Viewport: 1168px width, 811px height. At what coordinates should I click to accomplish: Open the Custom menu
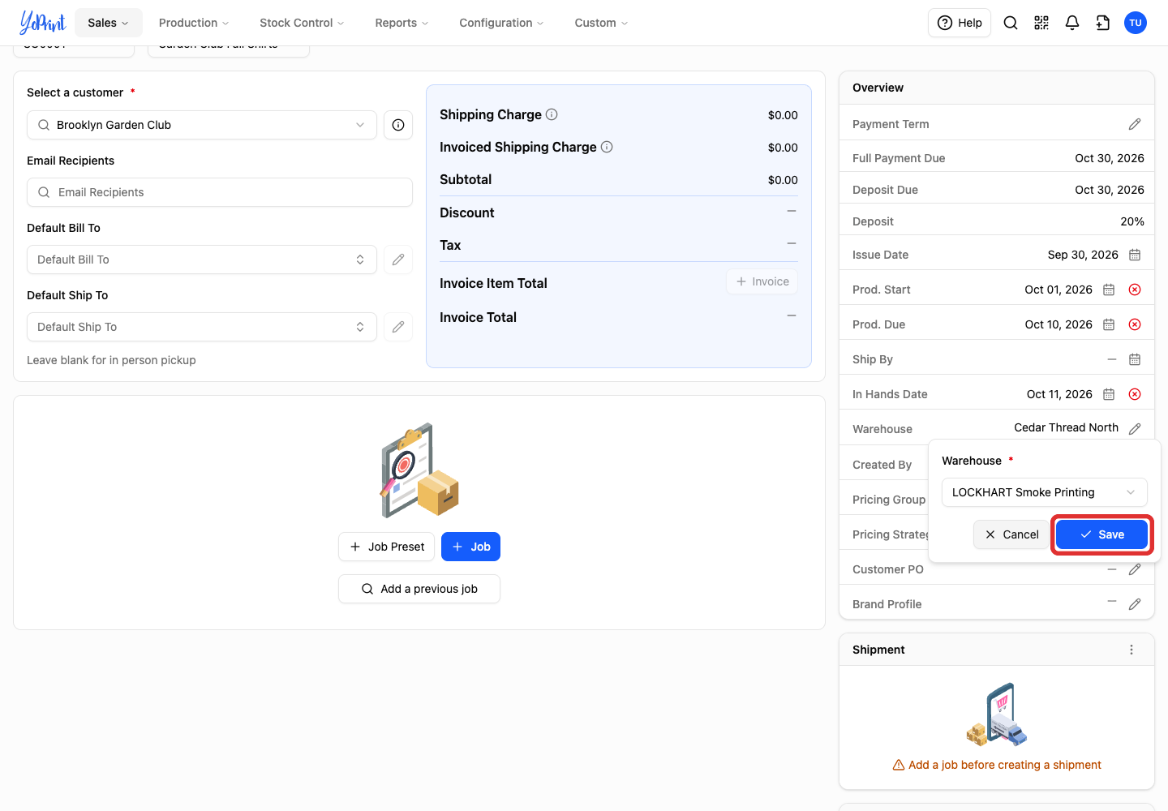pos(601,23)
